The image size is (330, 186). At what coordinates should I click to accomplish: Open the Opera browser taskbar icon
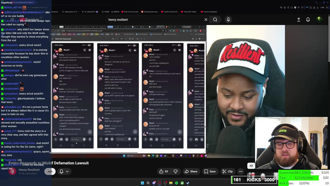pyautogui.click(x=160, y=183)
